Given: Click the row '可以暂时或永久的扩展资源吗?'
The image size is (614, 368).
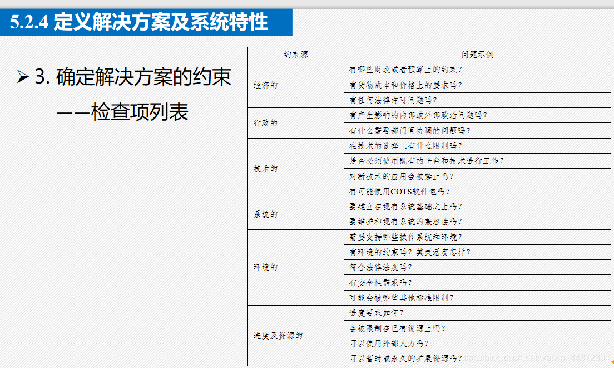Looking at the screenshot, I should (x=477, y=359).
